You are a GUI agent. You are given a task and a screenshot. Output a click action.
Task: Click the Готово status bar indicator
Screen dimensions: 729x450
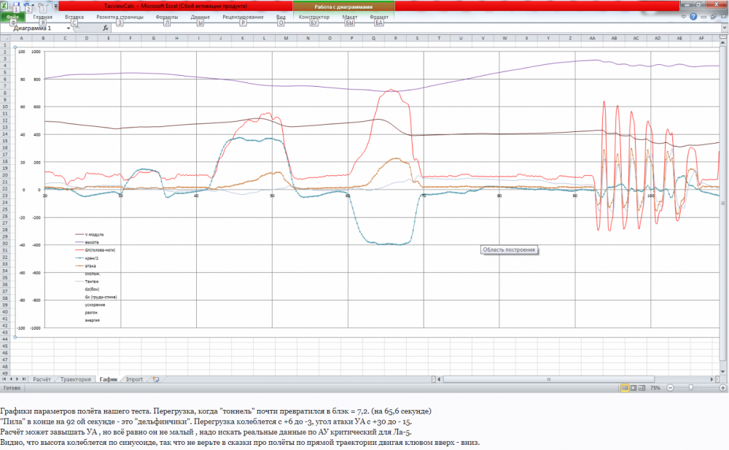point(12,388)
